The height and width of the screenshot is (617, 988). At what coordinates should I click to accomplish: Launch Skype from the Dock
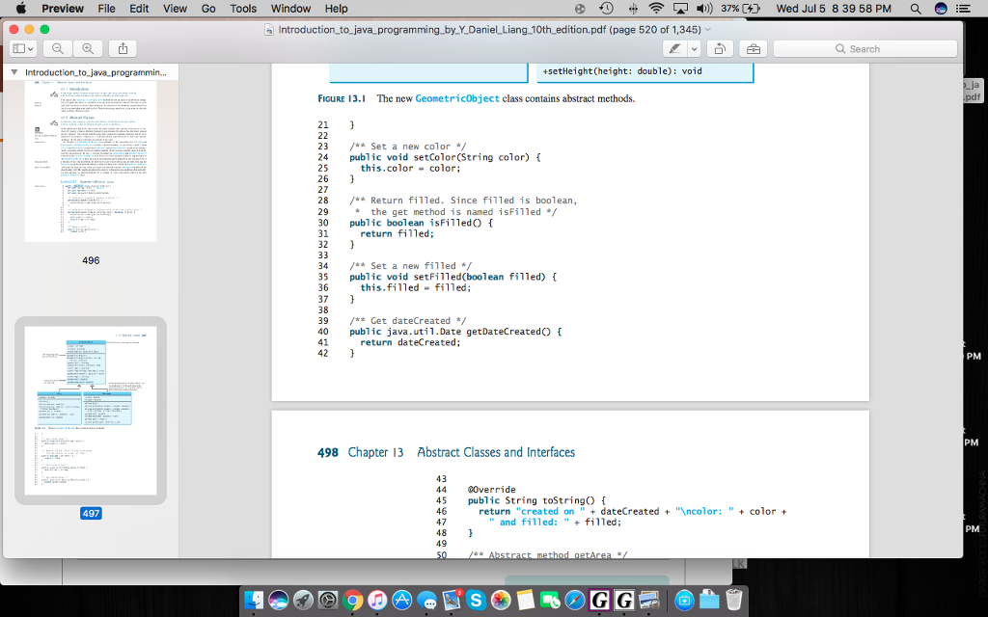(476, 602)
